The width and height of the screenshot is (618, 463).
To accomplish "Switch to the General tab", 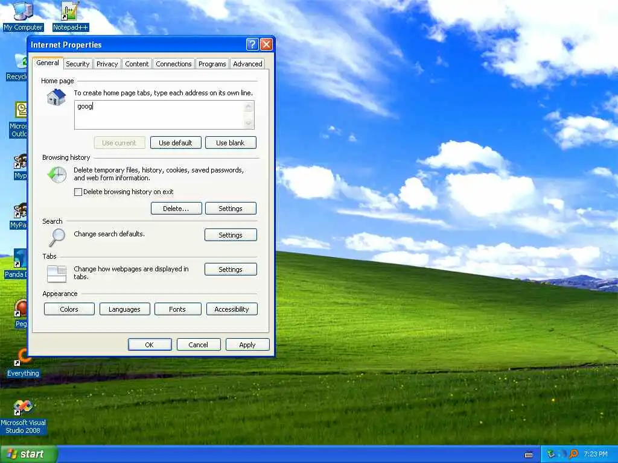I will [x=48, y=63].
